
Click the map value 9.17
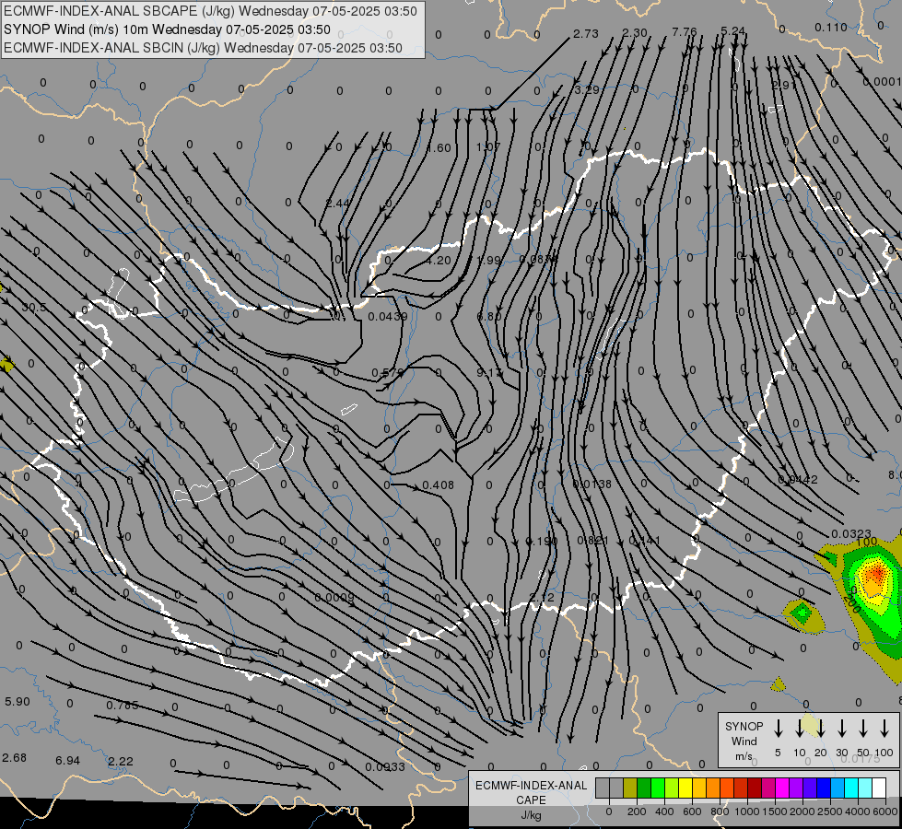click(x=489, y=373)
